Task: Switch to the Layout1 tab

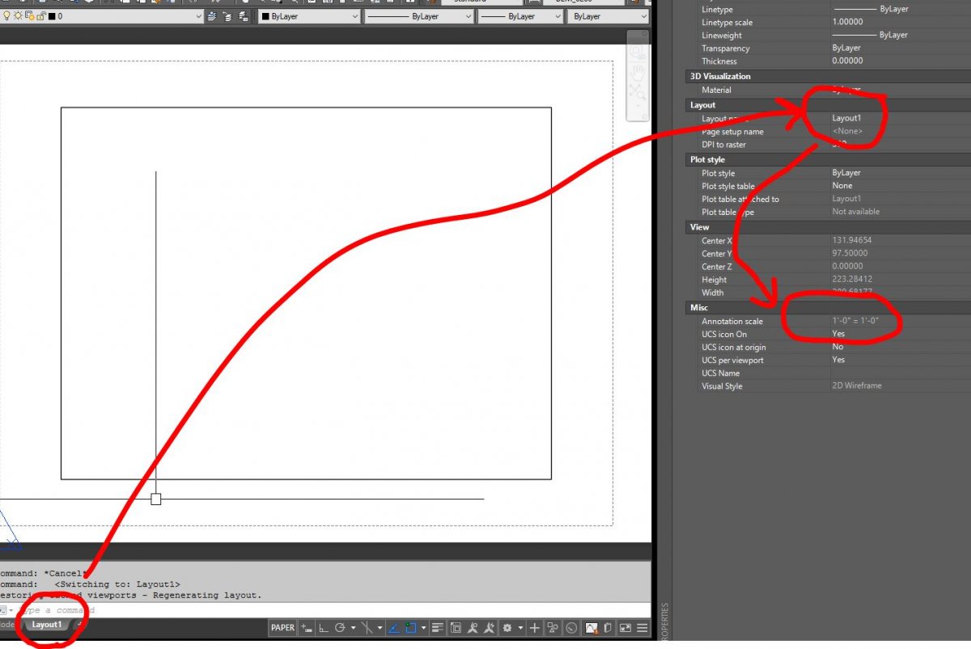Action: tap(46, 624)
